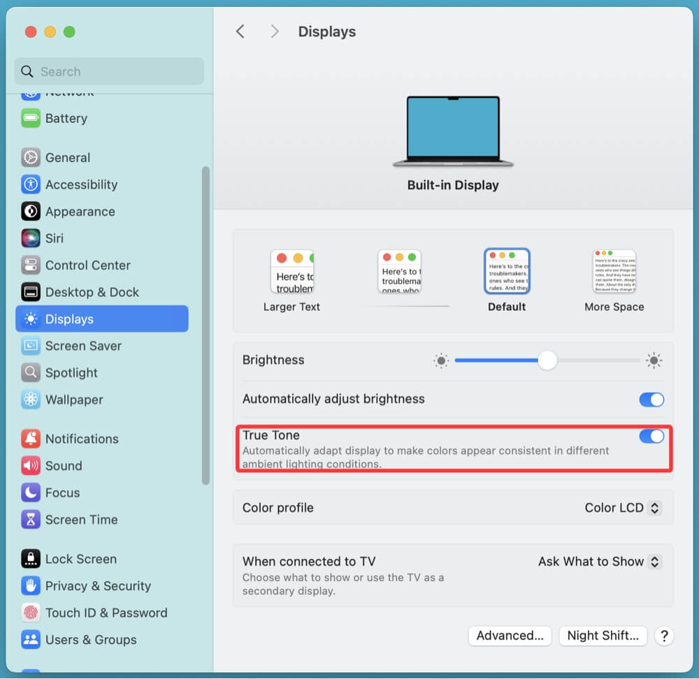Open Wallpaper settings
Viewport: 699px width, 679px height.
point(31,400)
